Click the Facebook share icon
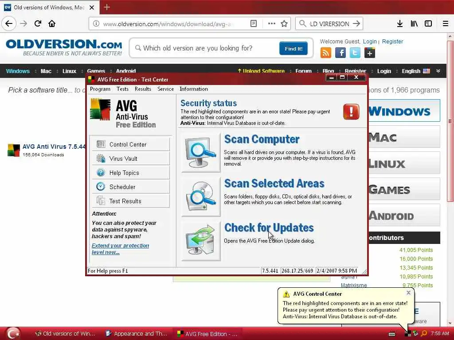 (340, 53)
